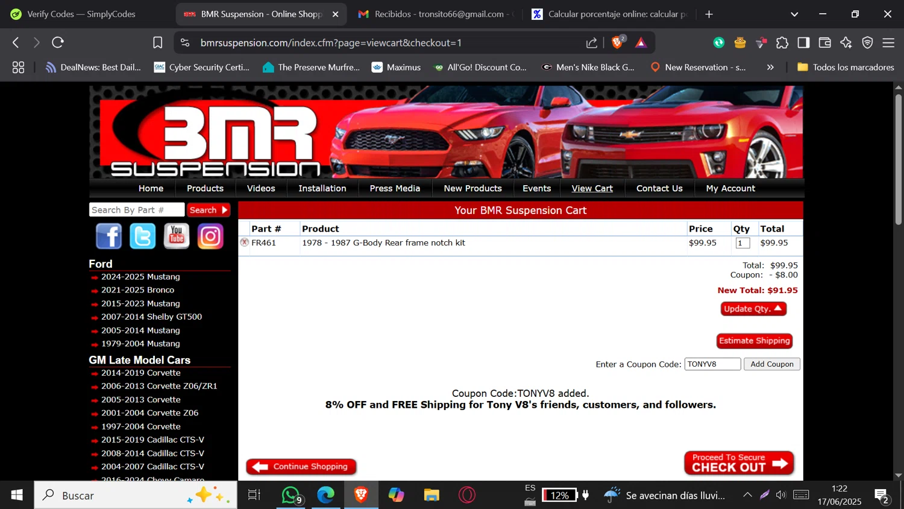Screen dimensions: 904x509
Task: Open Press Media menu item
Action: pos(395,188)
